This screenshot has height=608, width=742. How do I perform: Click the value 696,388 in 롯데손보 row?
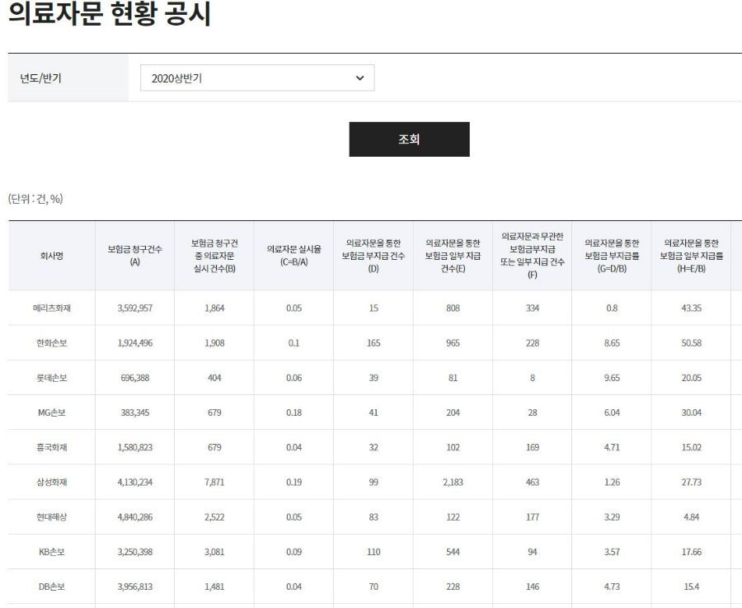coord(135,378)
